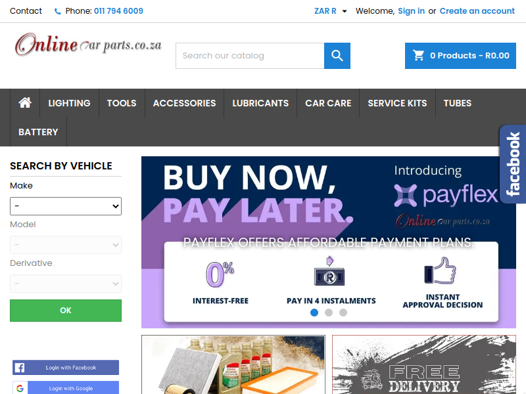Open the Free Delivery banner image

pyautogui.click(x=424, y=364)
